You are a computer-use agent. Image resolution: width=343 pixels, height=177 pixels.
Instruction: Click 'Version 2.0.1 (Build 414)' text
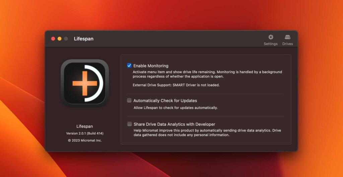coord(85,133)
